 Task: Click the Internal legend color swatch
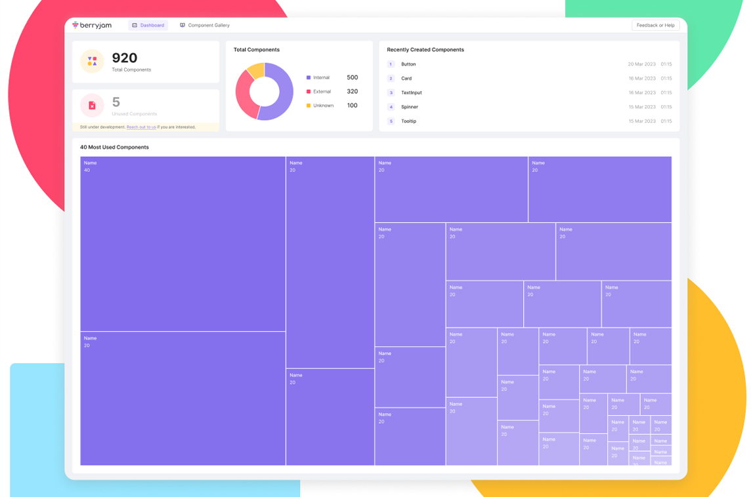(309, 77)
